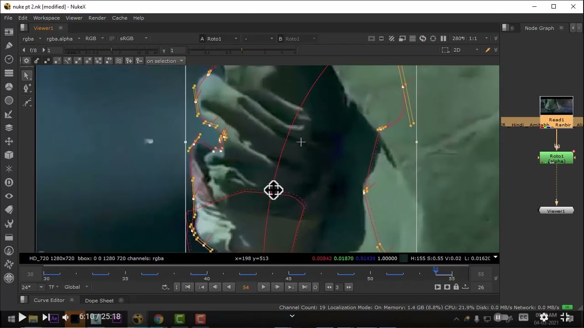Toggle the clipping warning striped icon
This screenshot has height=328, width=584.
click(391, 39)
